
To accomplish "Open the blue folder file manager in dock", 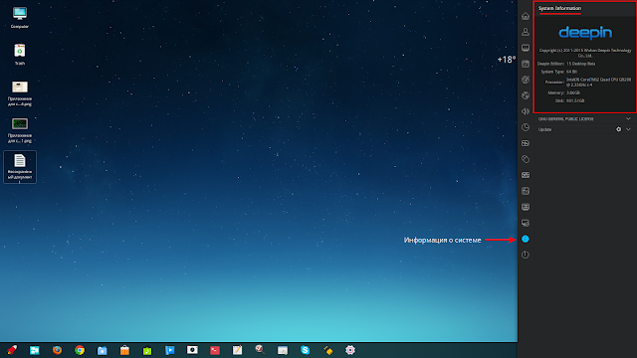I will (102, 350).
